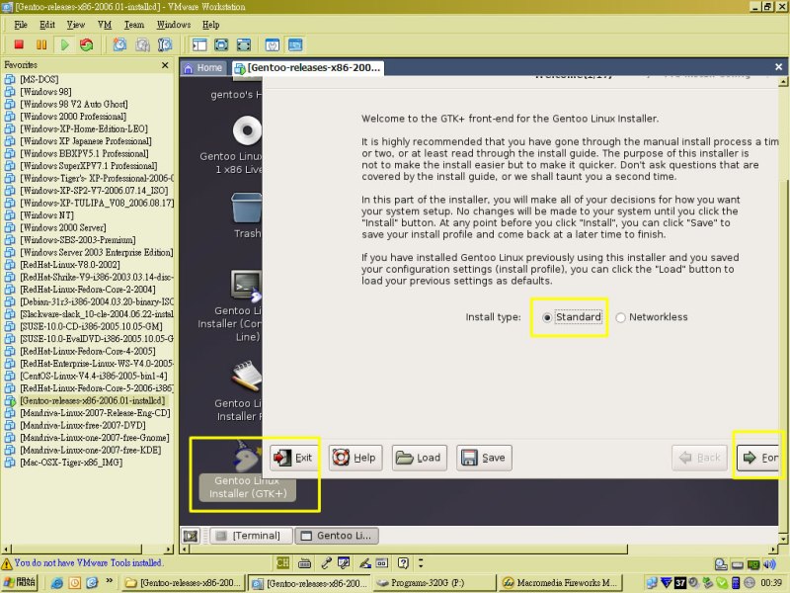Screen dimensions: 790x593
Task: Open the Trash desktop icon
Action: pyautogui.click(x=247, y=208)
